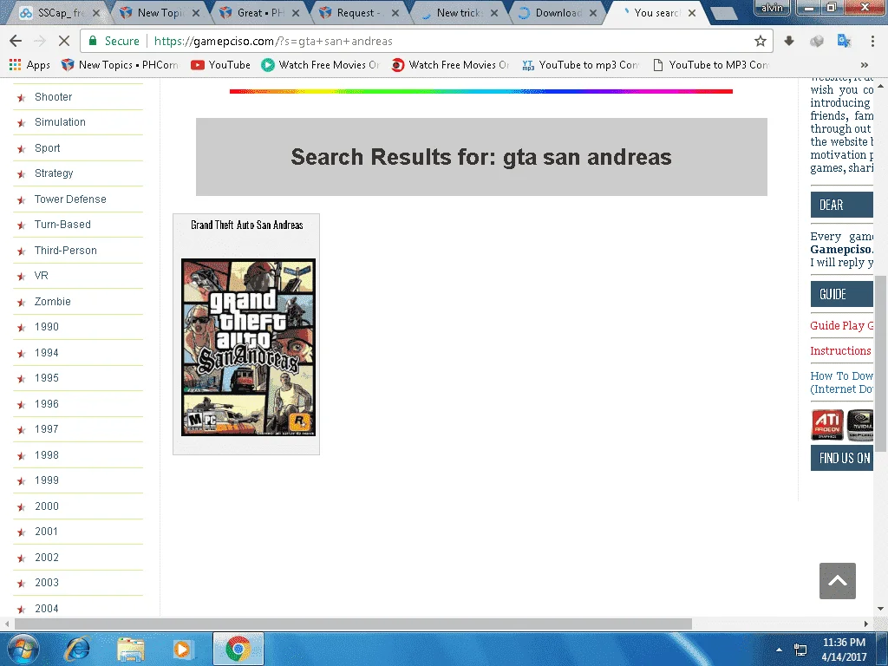Viewport: 888px width, 666px height.
Task: Show more bookmarks via double chevron
Action: click(865, 64)
